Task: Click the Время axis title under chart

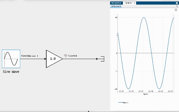Action: coord(146,94)
